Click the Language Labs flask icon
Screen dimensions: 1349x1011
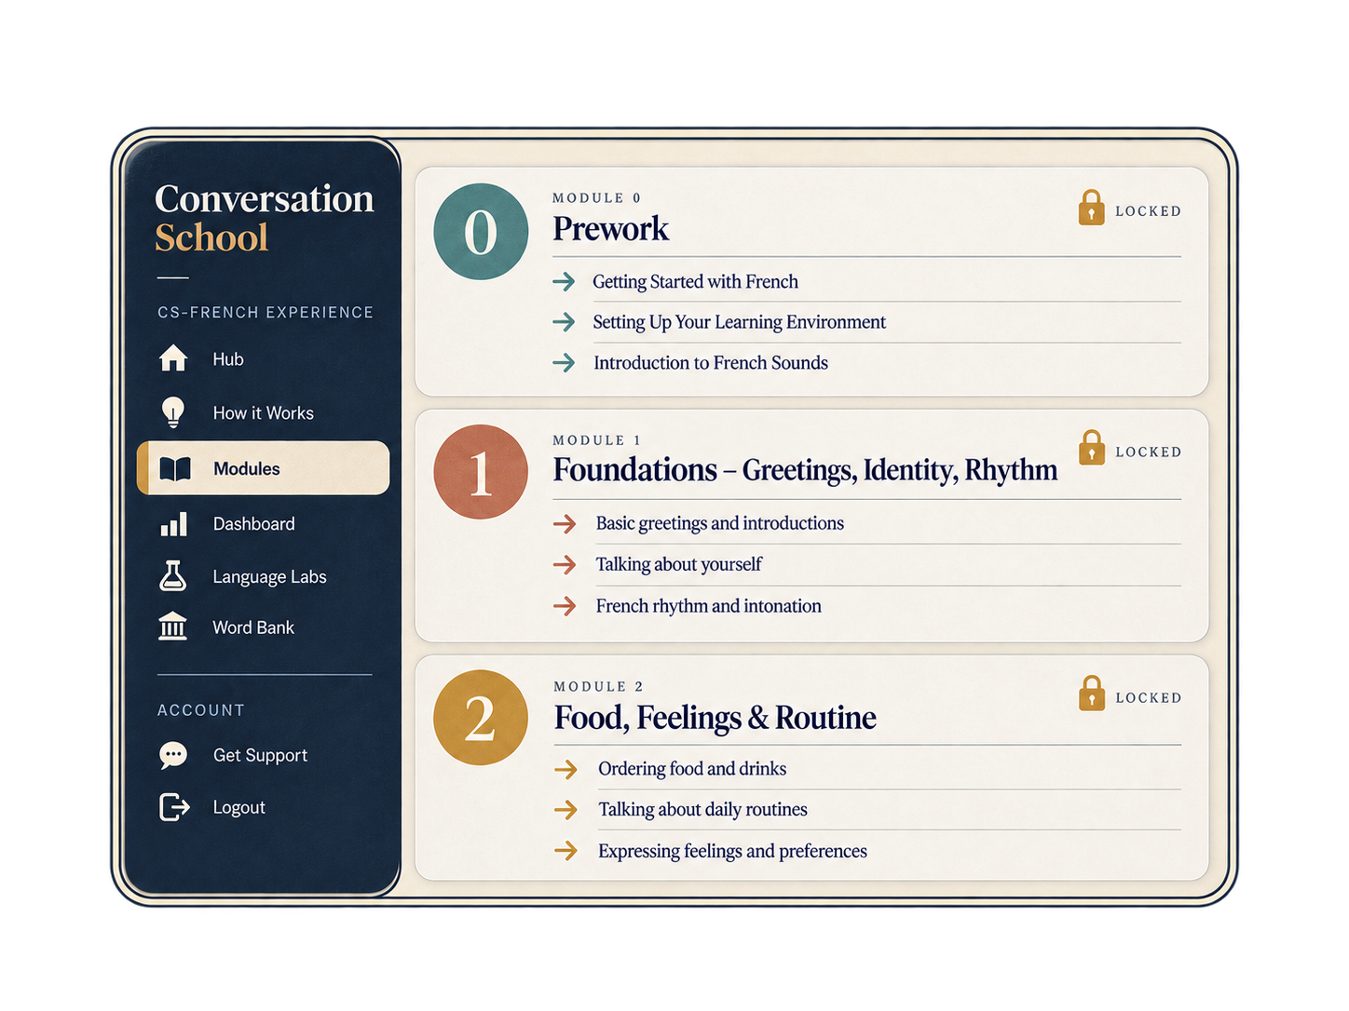click(x=172, y=576)
